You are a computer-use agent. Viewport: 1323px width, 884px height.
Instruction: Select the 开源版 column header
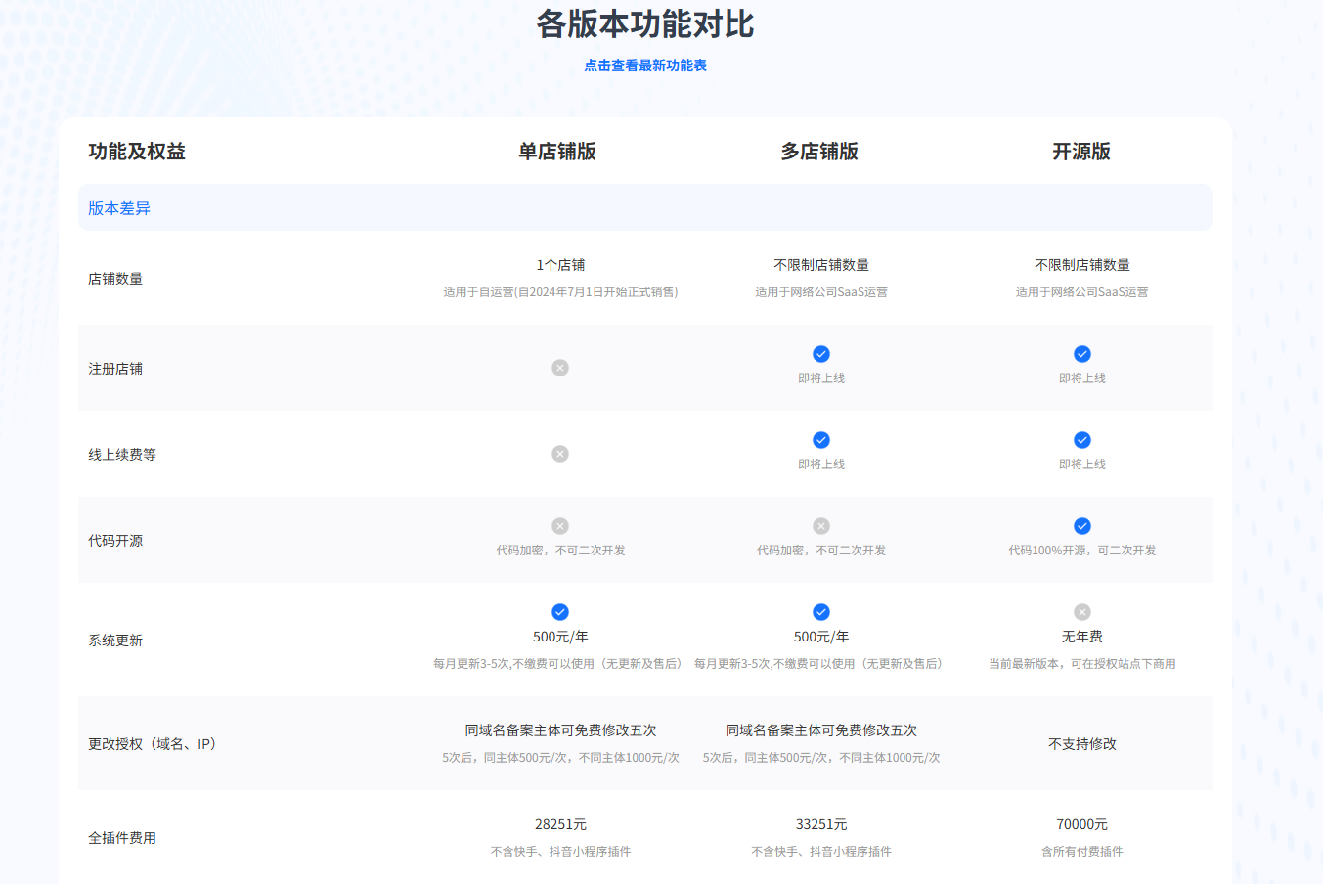click(x=1081, y=152)
